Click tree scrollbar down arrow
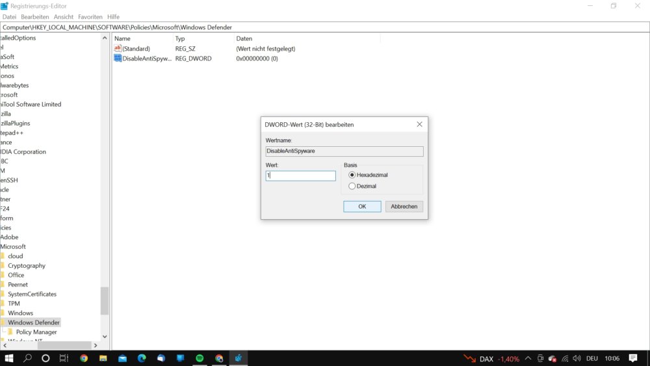The height and width of the screenshot is (366, 650). 105,337
